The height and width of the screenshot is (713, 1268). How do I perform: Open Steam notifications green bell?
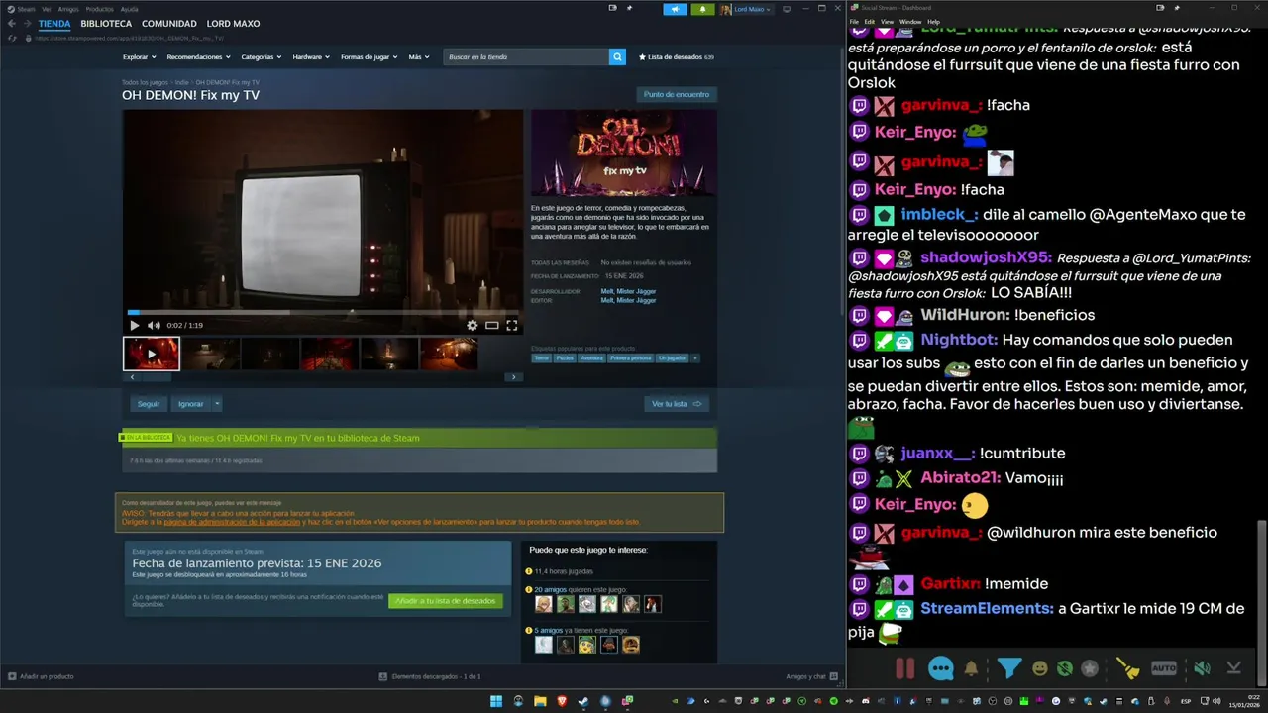tap(703, 9)
